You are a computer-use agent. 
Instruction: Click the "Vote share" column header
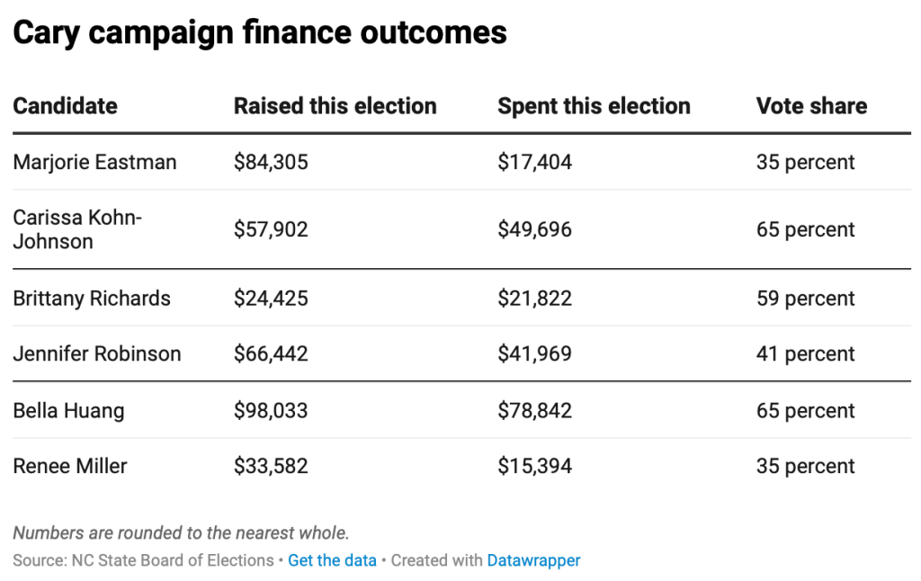[x=811, y=106]
